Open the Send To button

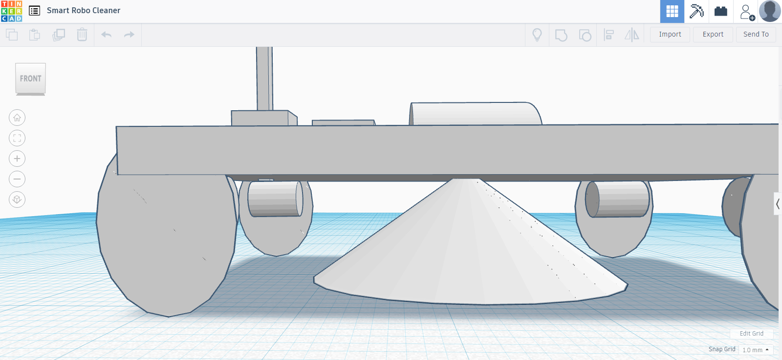[x=756, y=34]
